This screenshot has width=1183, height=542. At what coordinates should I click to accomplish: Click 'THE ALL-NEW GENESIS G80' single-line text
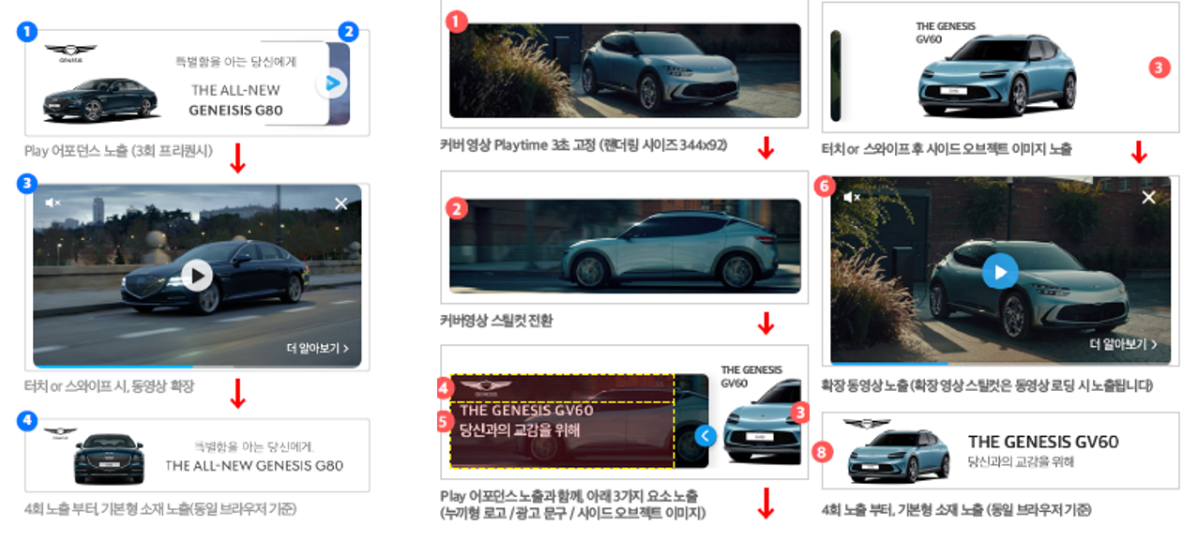(254, 465)
